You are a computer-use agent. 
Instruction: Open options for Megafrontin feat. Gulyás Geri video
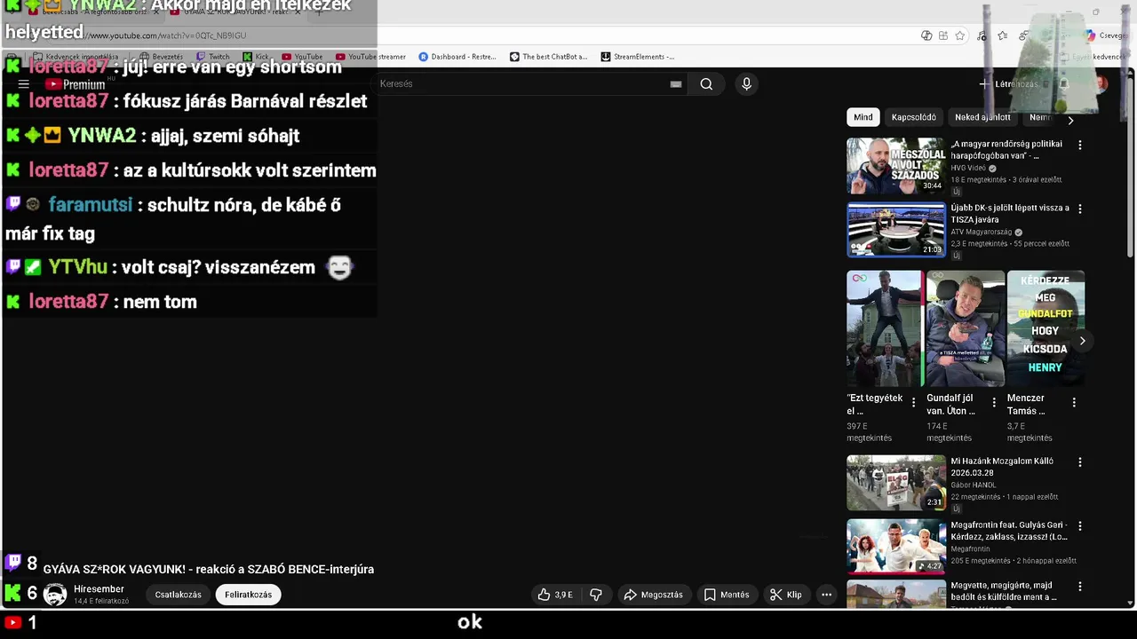click(1080, 526)
